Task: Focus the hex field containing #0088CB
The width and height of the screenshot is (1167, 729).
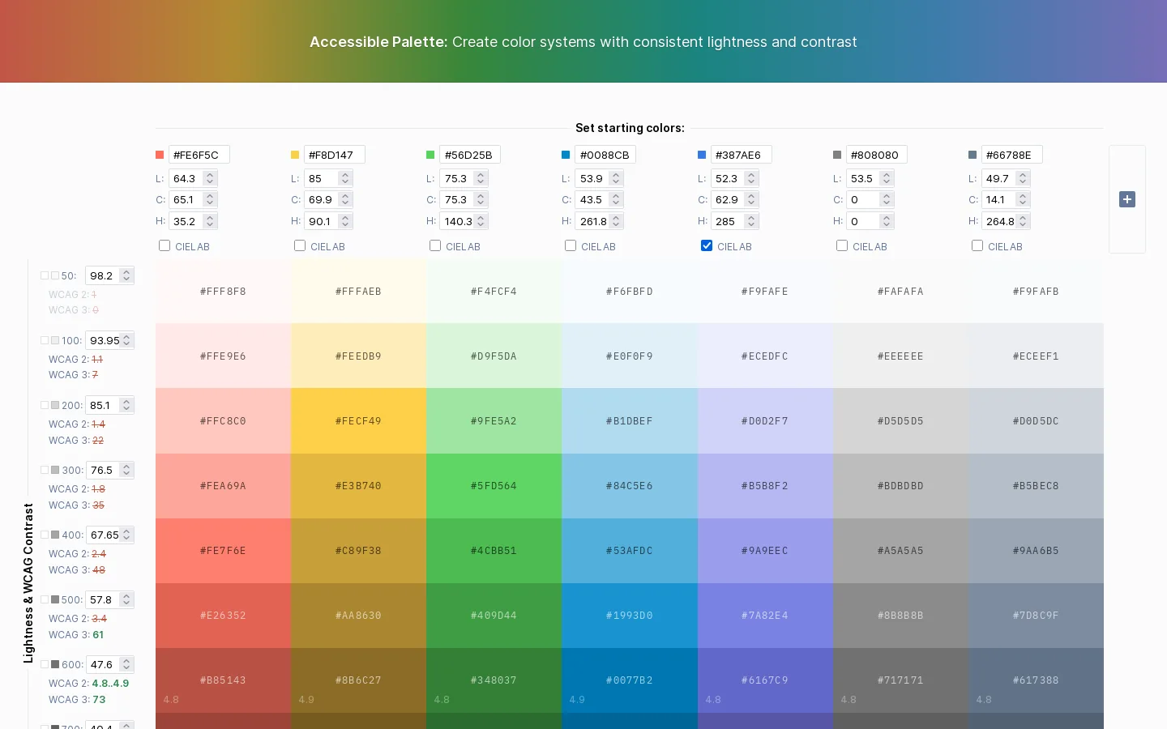Action: coord(605,155)
